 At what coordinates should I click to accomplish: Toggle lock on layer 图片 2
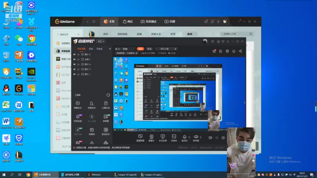78,55
